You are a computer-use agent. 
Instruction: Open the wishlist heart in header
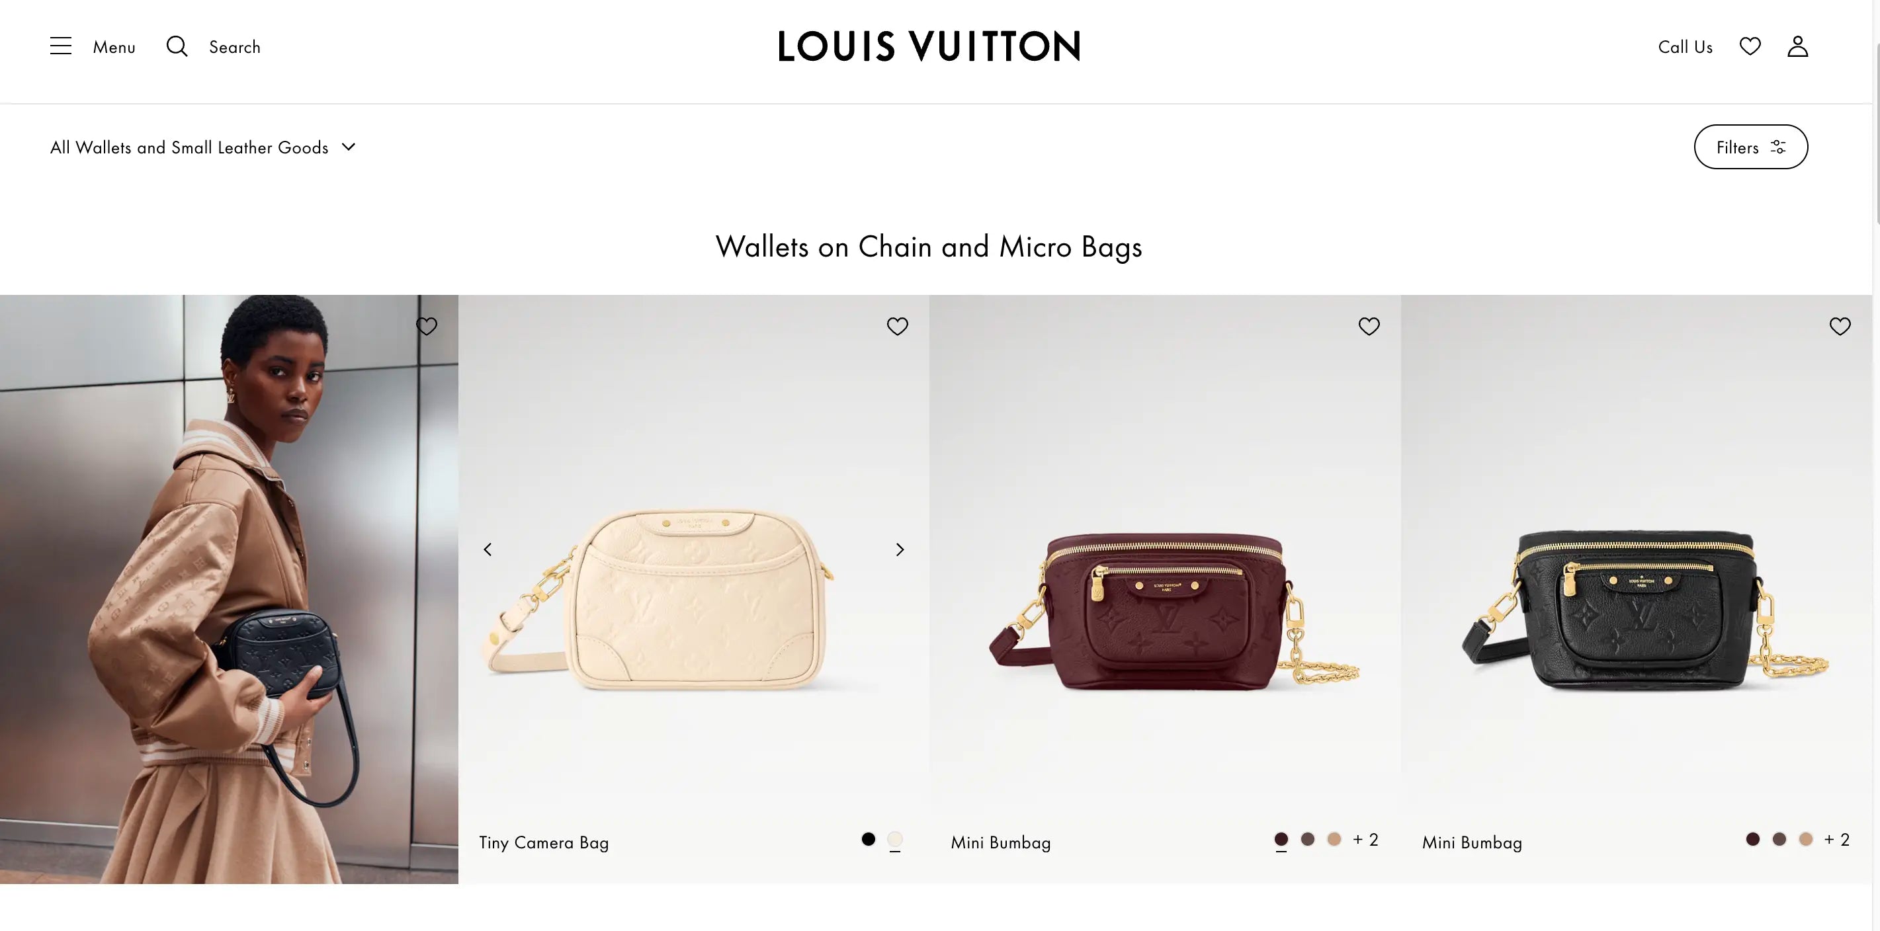click(x=1750, y=46)
